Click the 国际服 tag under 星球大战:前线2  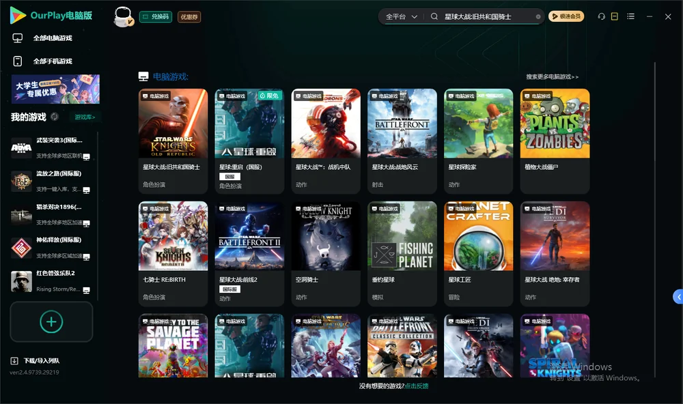[x=229, y=289]
